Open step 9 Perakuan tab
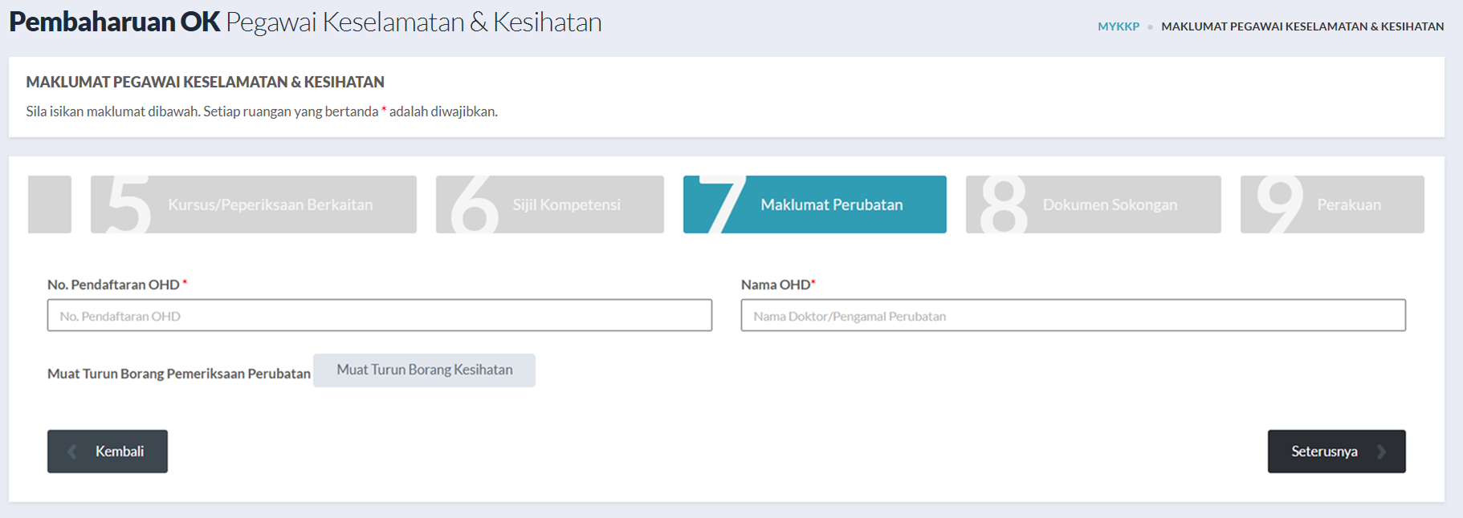 click(x=1332, y=204)
